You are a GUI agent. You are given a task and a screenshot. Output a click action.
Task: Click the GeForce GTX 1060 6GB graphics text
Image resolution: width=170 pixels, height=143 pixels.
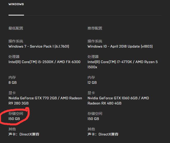pyautogui.click(x=118, y=98)
